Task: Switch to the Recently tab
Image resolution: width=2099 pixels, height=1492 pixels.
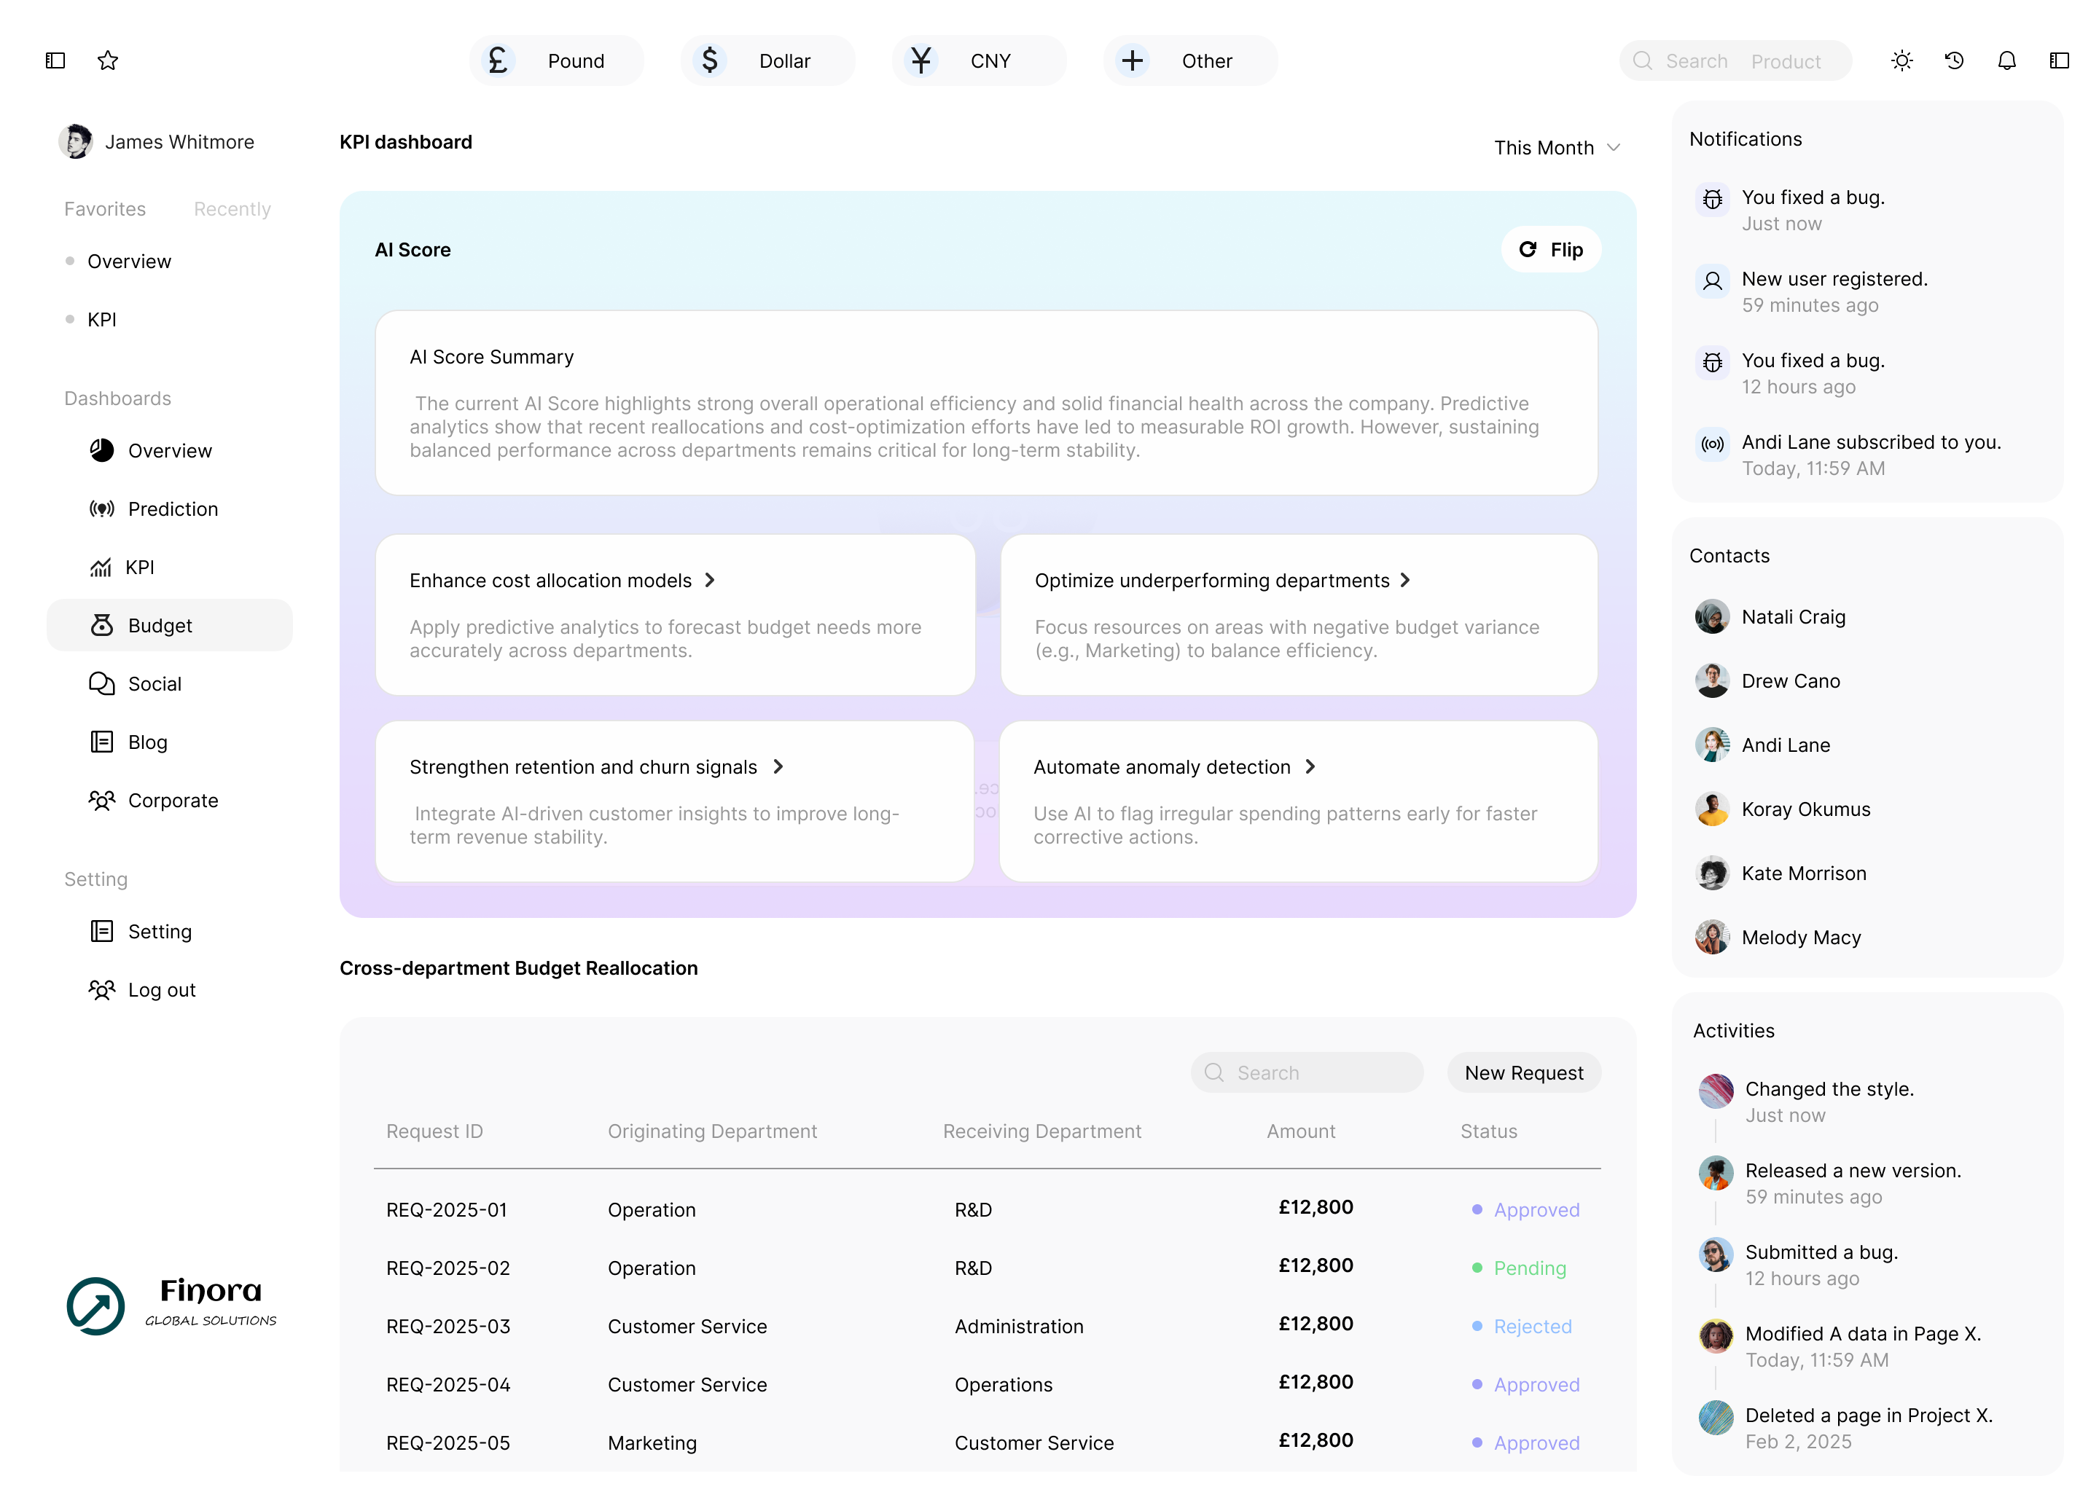Action: (232, 208)
